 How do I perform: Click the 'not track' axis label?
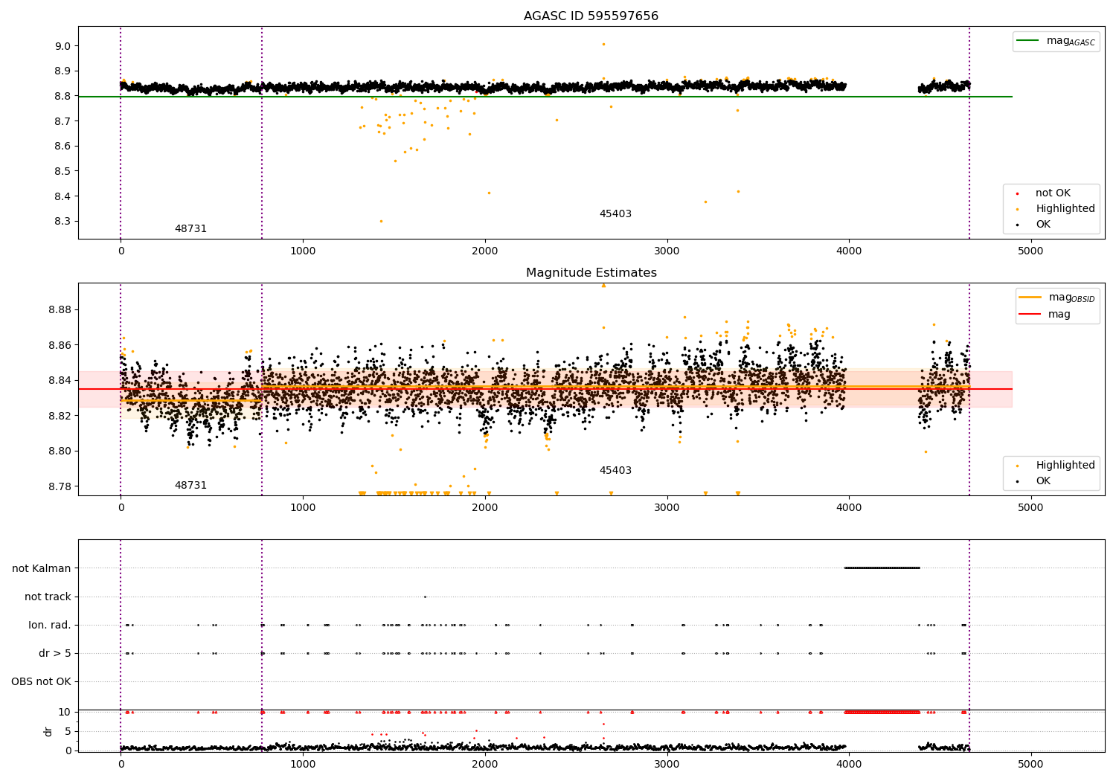[48, 597]
